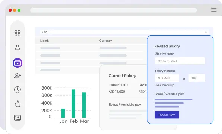Click the 800K axis label

[47, 88]
